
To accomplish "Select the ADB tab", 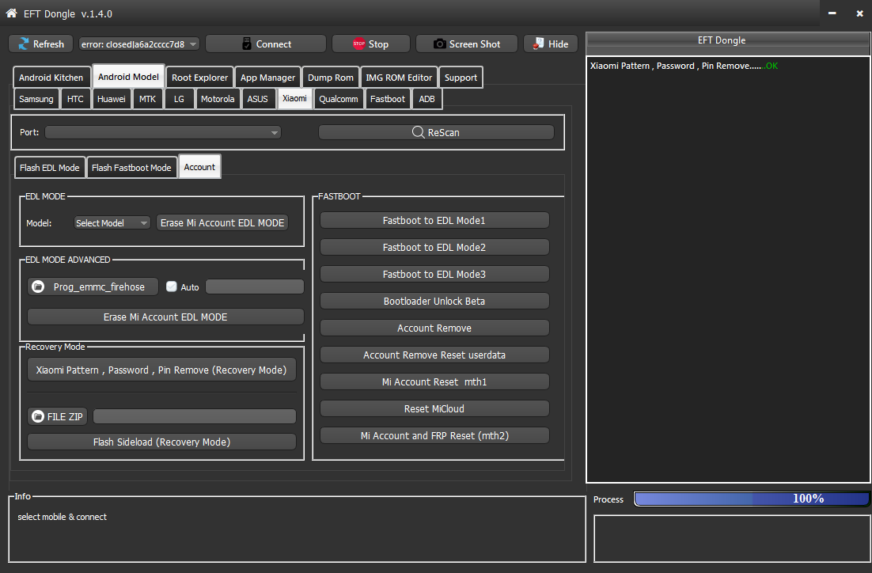I will [x=427, y=99].
